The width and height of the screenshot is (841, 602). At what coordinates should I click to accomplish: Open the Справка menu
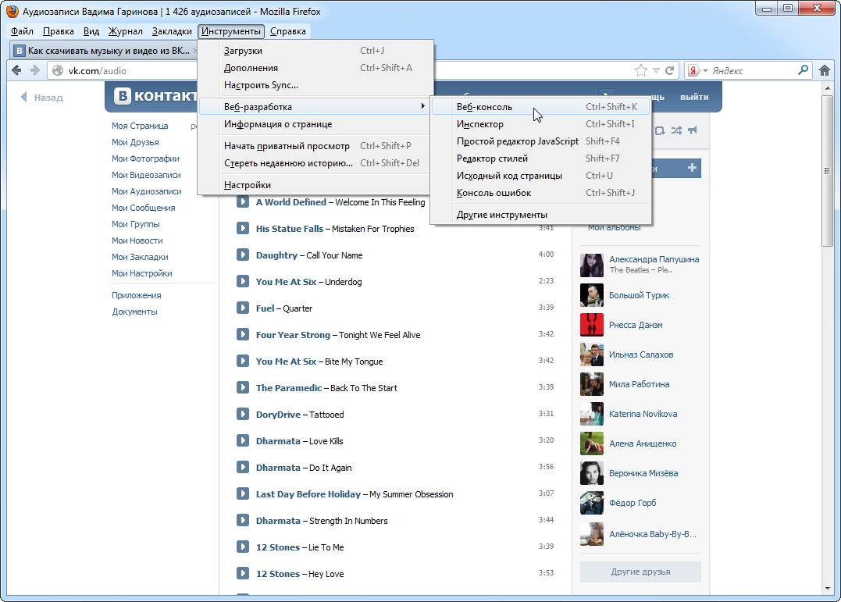click(288, 31)
